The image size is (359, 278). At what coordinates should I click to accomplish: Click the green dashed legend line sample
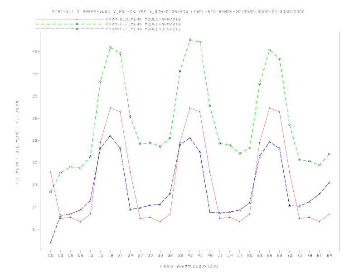click(70, 24)
